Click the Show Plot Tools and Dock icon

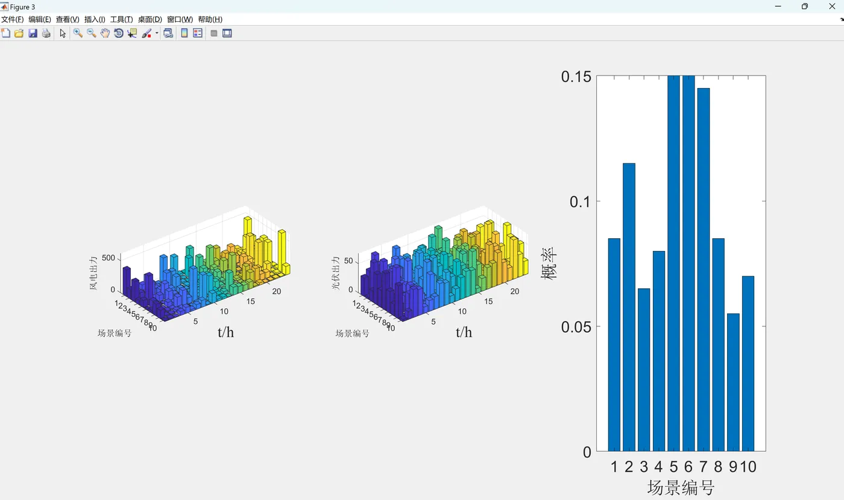pos(227,33)
